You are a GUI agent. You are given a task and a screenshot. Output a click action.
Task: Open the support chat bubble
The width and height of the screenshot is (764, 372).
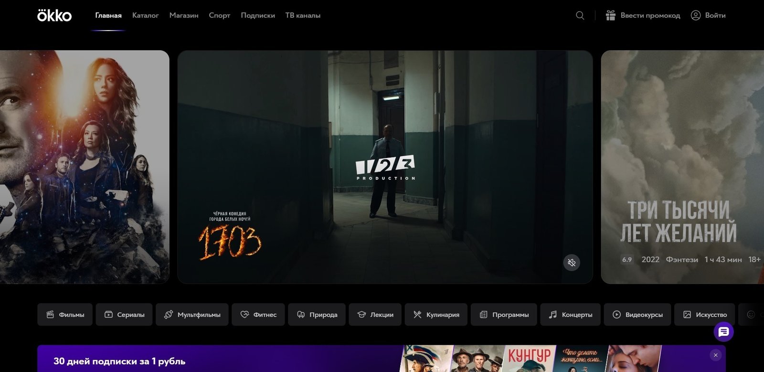(x=723, y=331)
